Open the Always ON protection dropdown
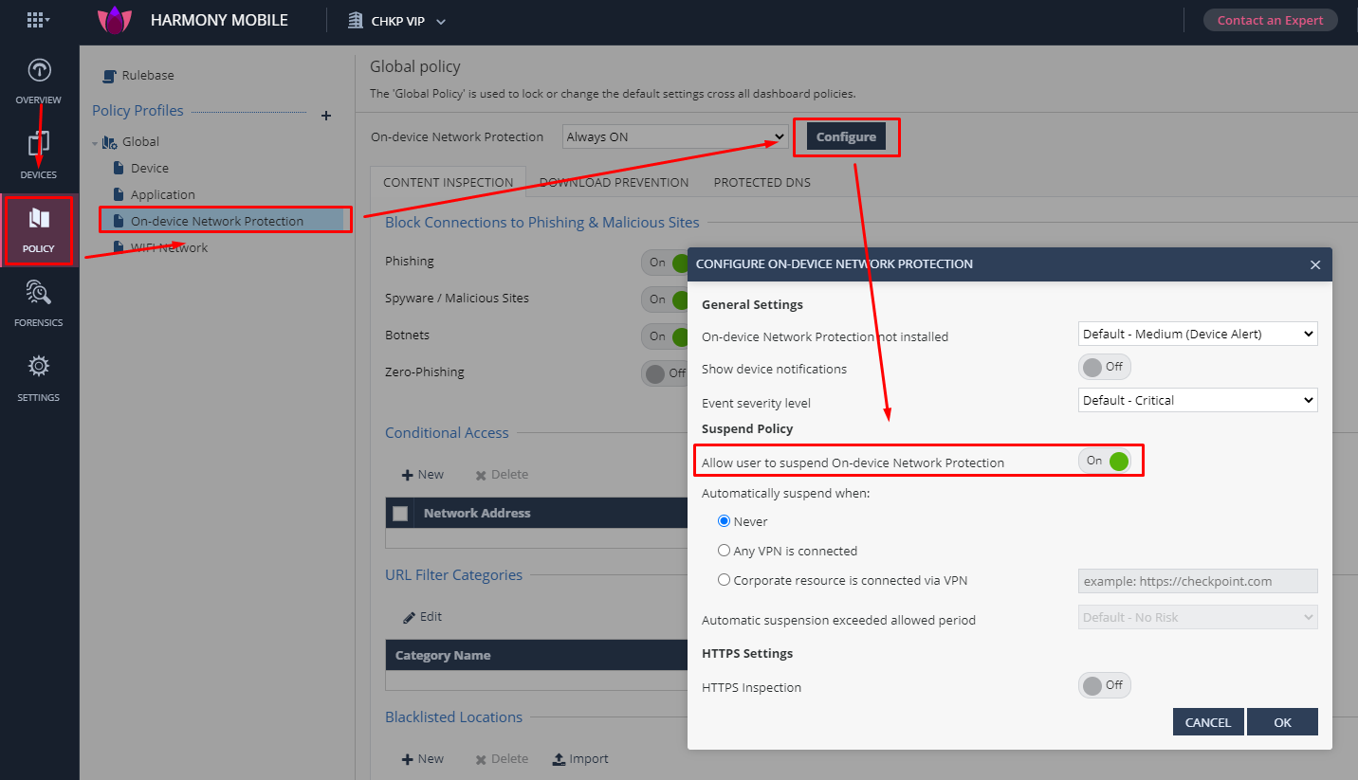 (674, 136)
